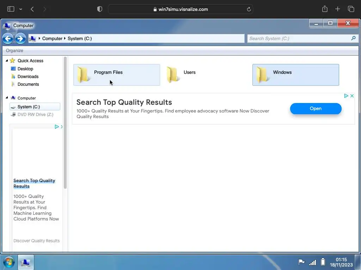Click the AdChoices icon on the banner ad

coord(346,96)
